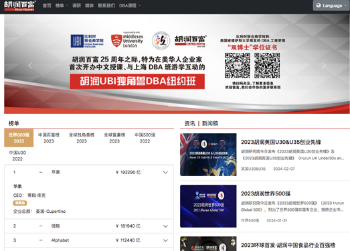Image resolution: width=350 pixels, height=251 pixels.
Task: Open the 首页 home menu item
Action: (x=47, y=5)
